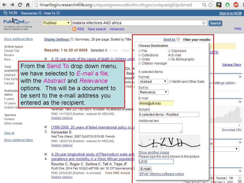The height and width of the screenshot is (183, 244).
Task: Filter by Clinical Trial article type
Action: click(12, 51)
